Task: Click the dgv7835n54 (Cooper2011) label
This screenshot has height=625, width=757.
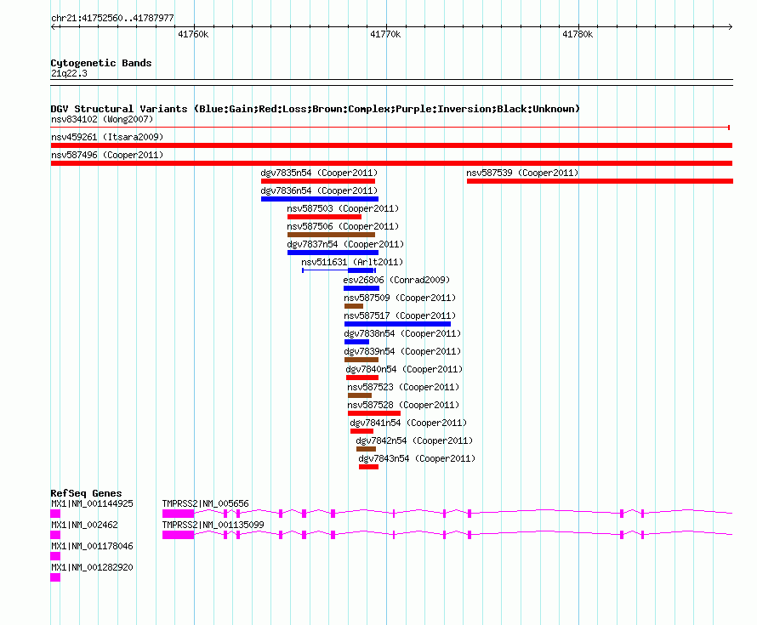Action: click(x=319, y=173)
